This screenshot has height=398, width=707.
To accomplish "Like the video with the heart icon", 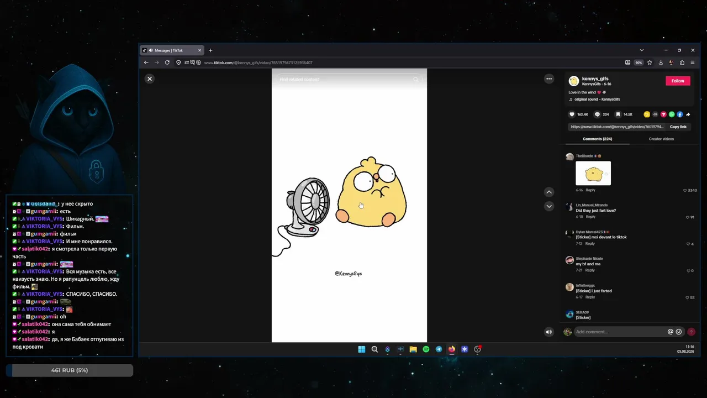I will 572,114.
